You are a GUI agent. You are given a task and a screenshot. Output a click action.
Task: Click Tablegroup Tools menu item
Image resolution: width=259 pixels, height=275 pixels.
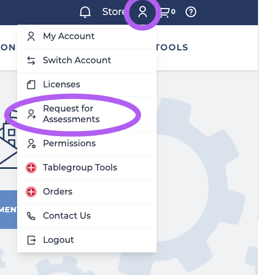[87, 168]
